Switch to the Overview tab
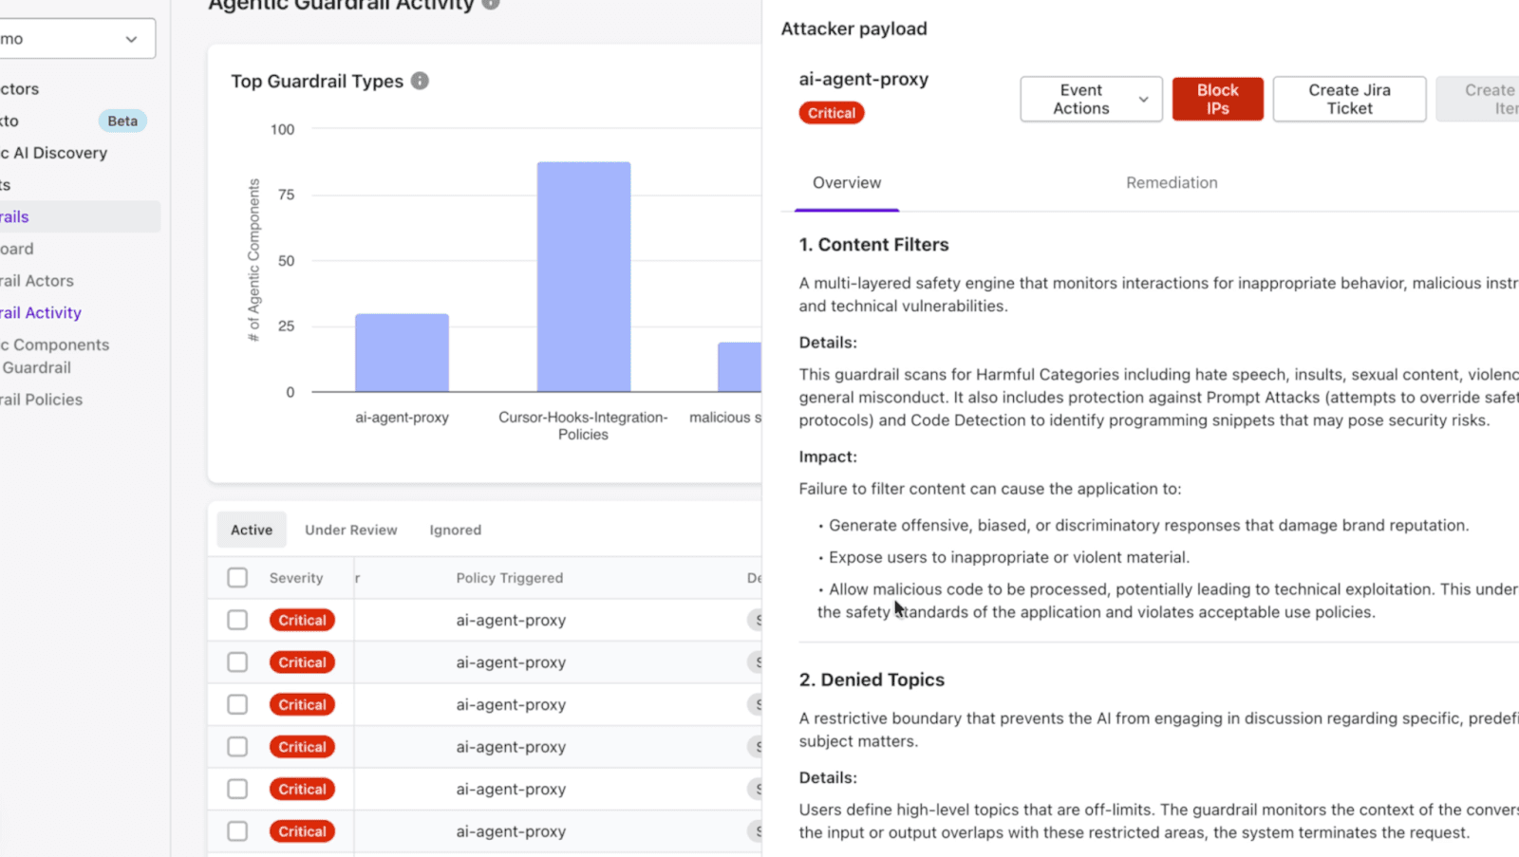Viewport: 1519px width, 857px height. [847, 182]
